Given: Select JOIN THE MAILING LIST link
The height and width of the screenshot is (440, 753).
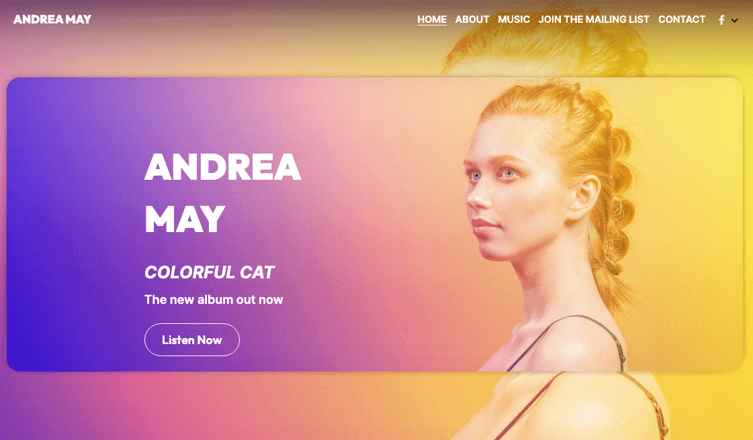Looking at the screenshot, I should (x=594, y=19).
